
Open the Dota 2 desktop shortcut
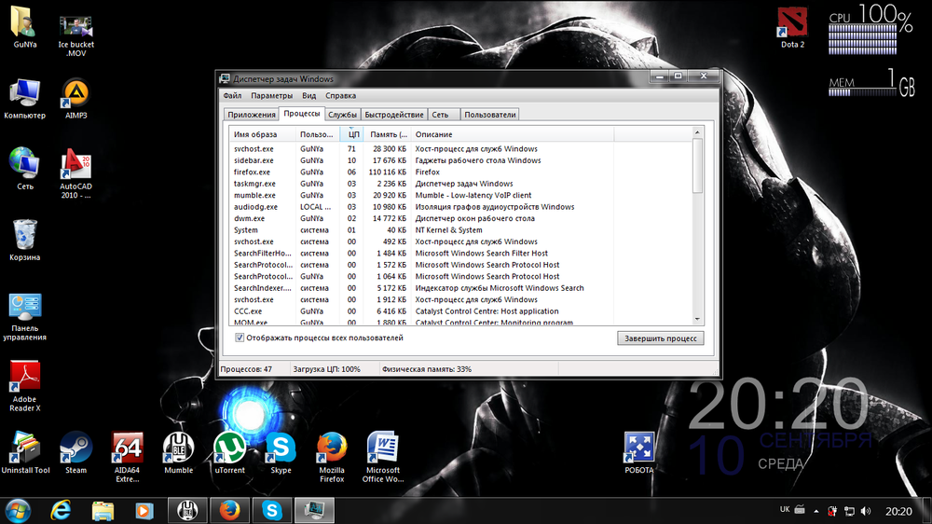coord(792,23)
